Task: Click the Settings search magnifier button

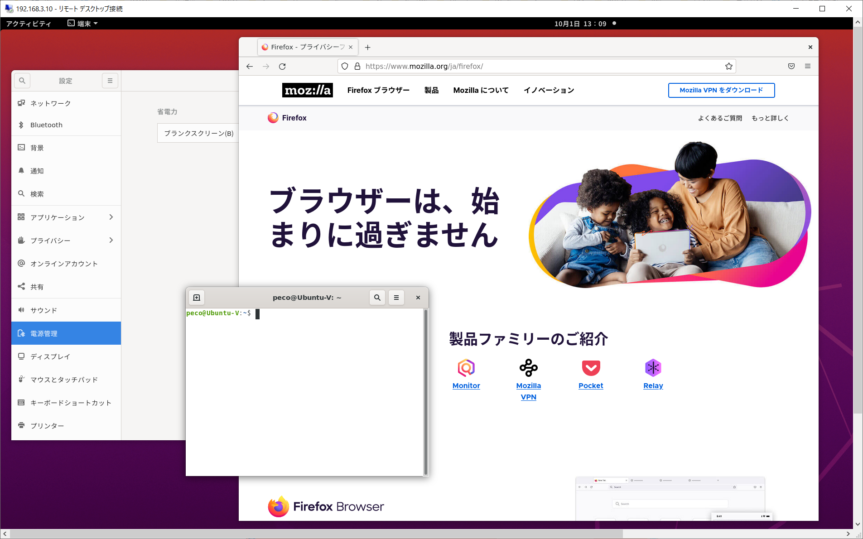Action: point(22,81)
